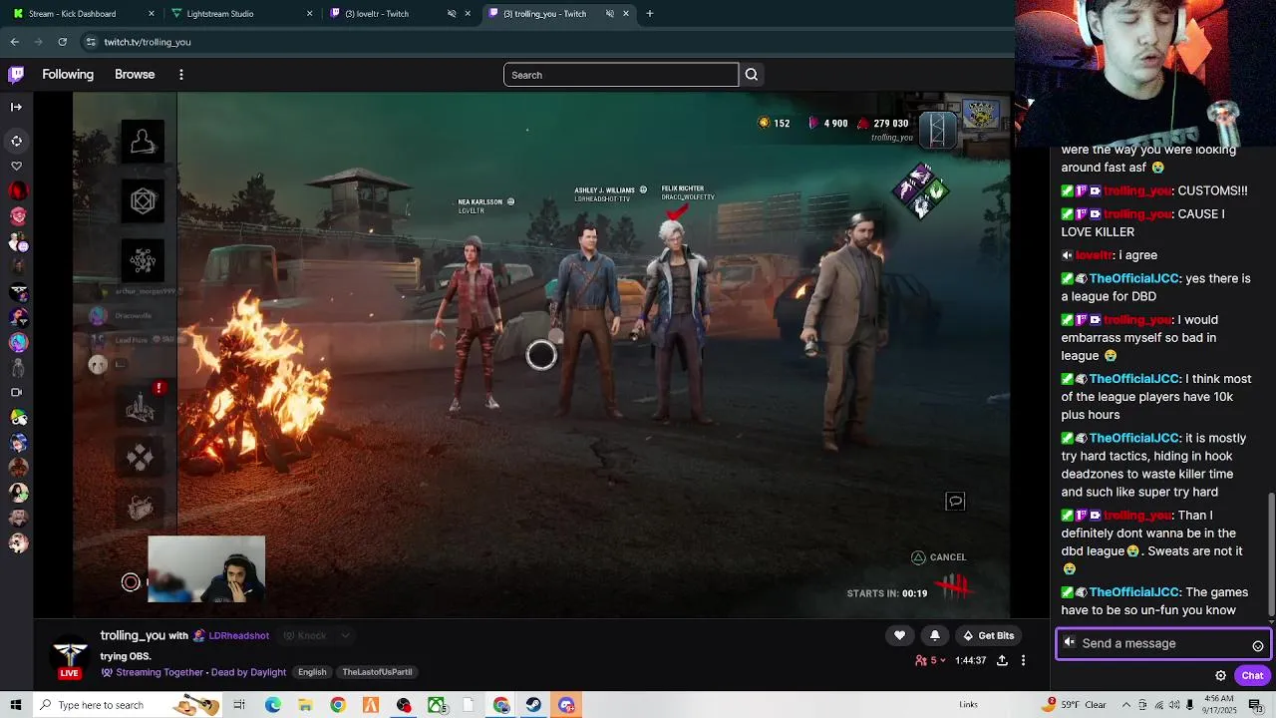
Task: Show the viewer count of 5
Action: [928, 660]
